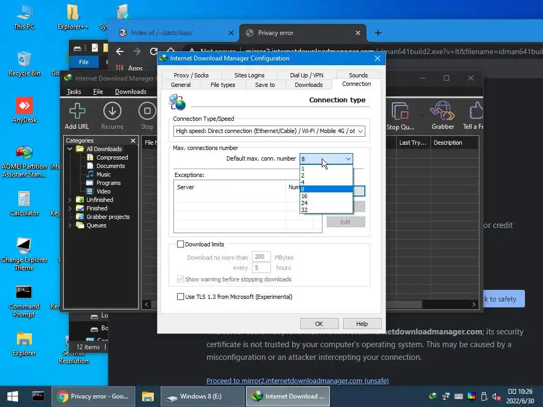Toggle Use TLS 1.3 from Microsoft checkbox
This screenshot has height=407, width=543.
coord(180,297)
